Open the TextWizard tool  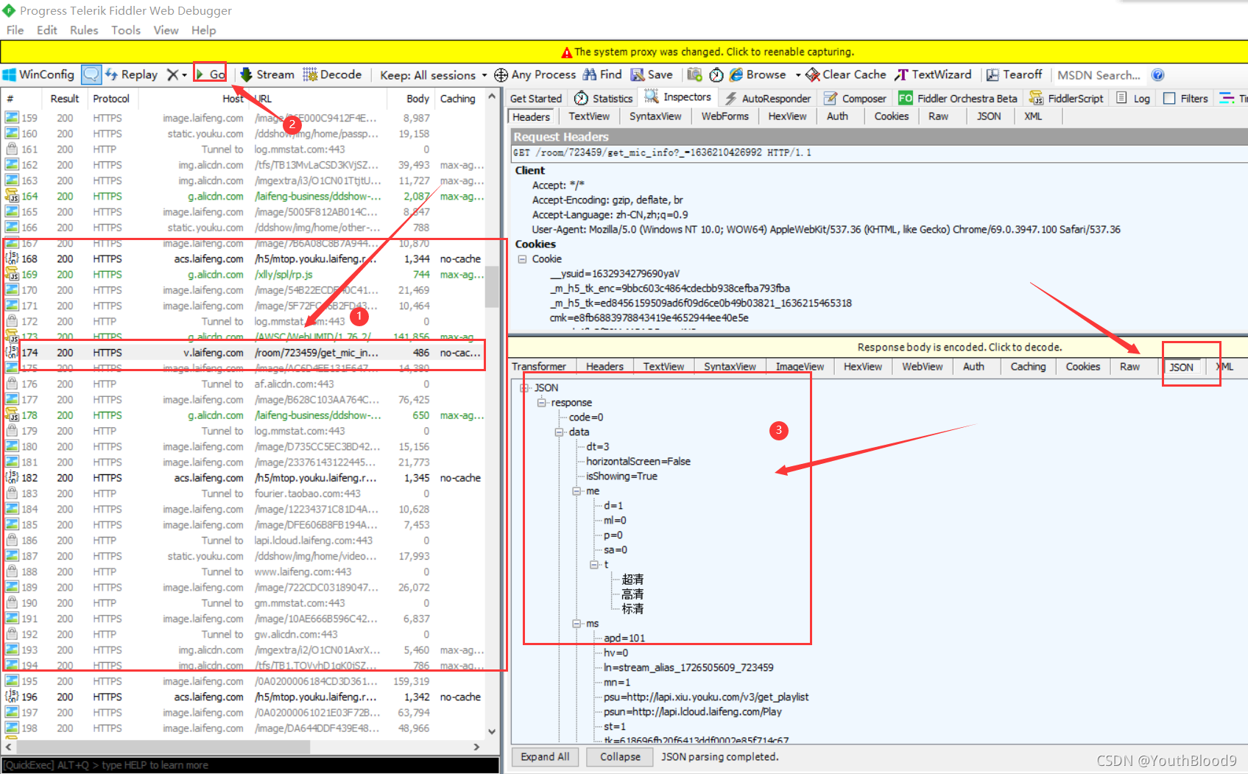point(933,74)
